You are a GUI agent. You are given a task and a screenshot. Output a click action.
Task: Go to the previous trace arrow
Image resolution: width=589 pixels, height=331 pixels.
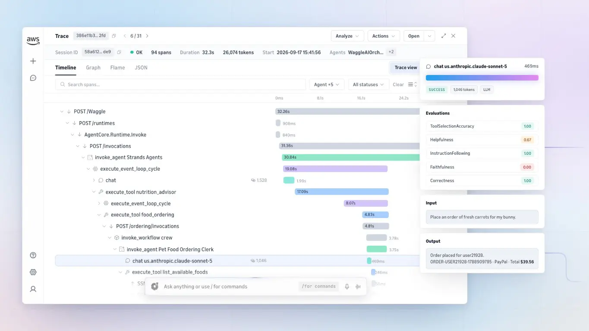tap(125, 36)
